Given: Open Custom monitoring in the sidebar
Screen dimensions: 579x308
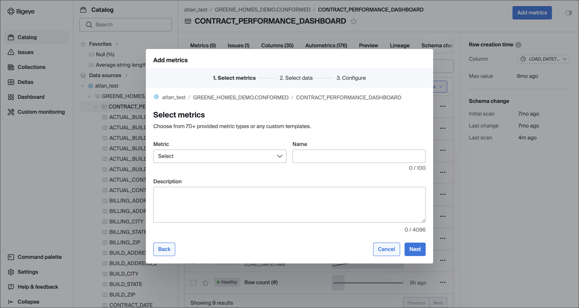Looking at the screenshot, I should pos(36,111).
